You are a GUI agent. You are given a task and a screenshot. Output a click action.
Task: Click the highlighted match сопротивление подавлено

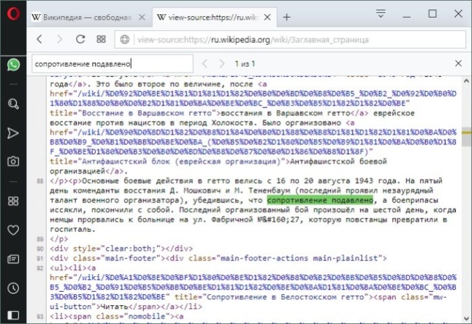coord(320,200)
